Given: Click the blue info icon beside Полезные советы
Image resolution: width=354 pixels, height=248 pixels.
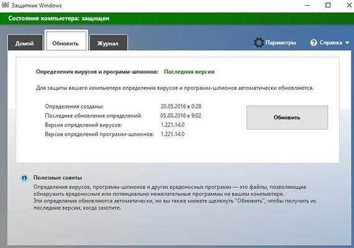Looking at the screenshot, I should pos(24,178).
